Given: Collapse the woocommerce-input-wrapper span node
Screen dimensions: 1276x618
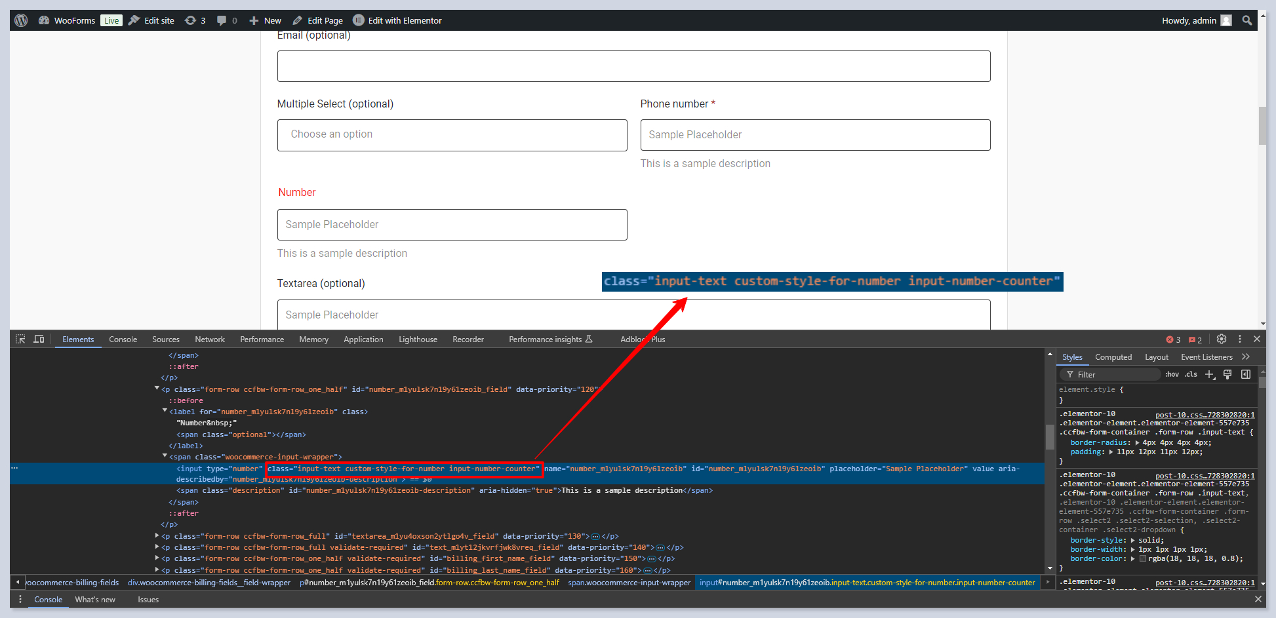Looking at the screenshot, I should click(165, 456).
